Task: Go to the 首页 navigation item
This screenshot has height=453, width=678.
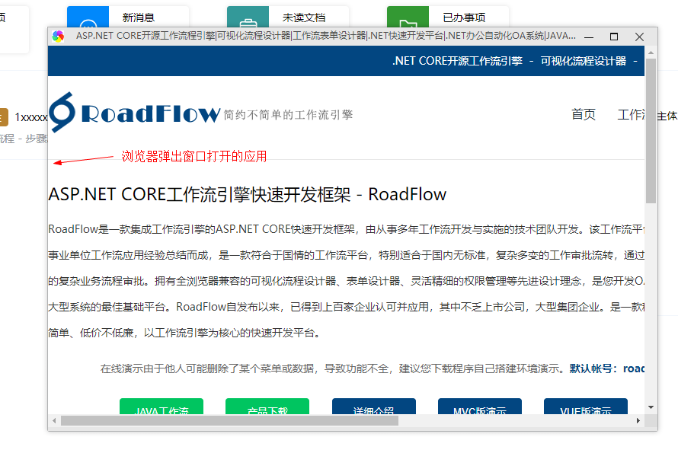Action: pyautogui.click(x=584, y=114)
